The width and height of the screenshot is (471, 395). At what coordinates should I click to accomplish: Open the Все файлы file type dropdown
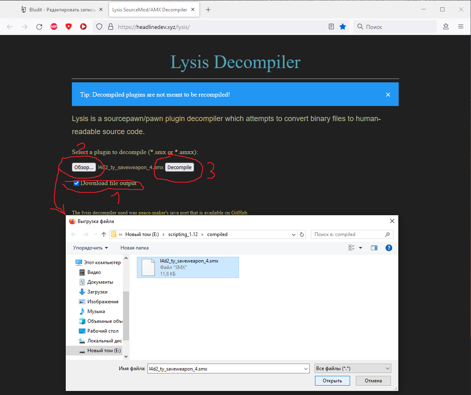(353, 369)
